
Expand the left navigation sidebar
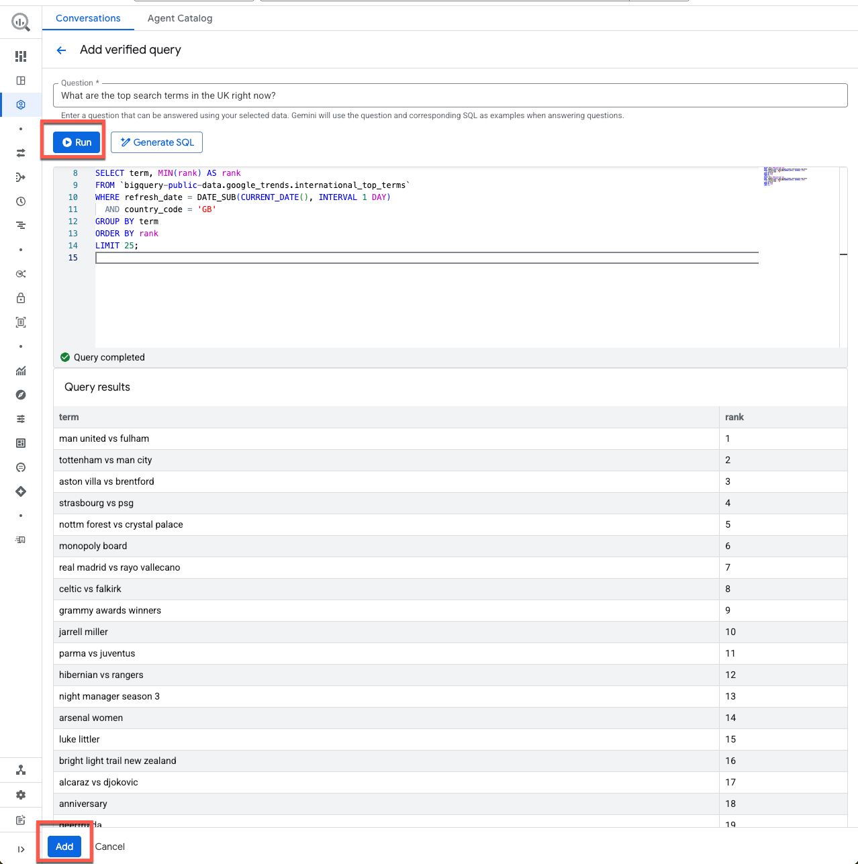click(x=21, y=849)
